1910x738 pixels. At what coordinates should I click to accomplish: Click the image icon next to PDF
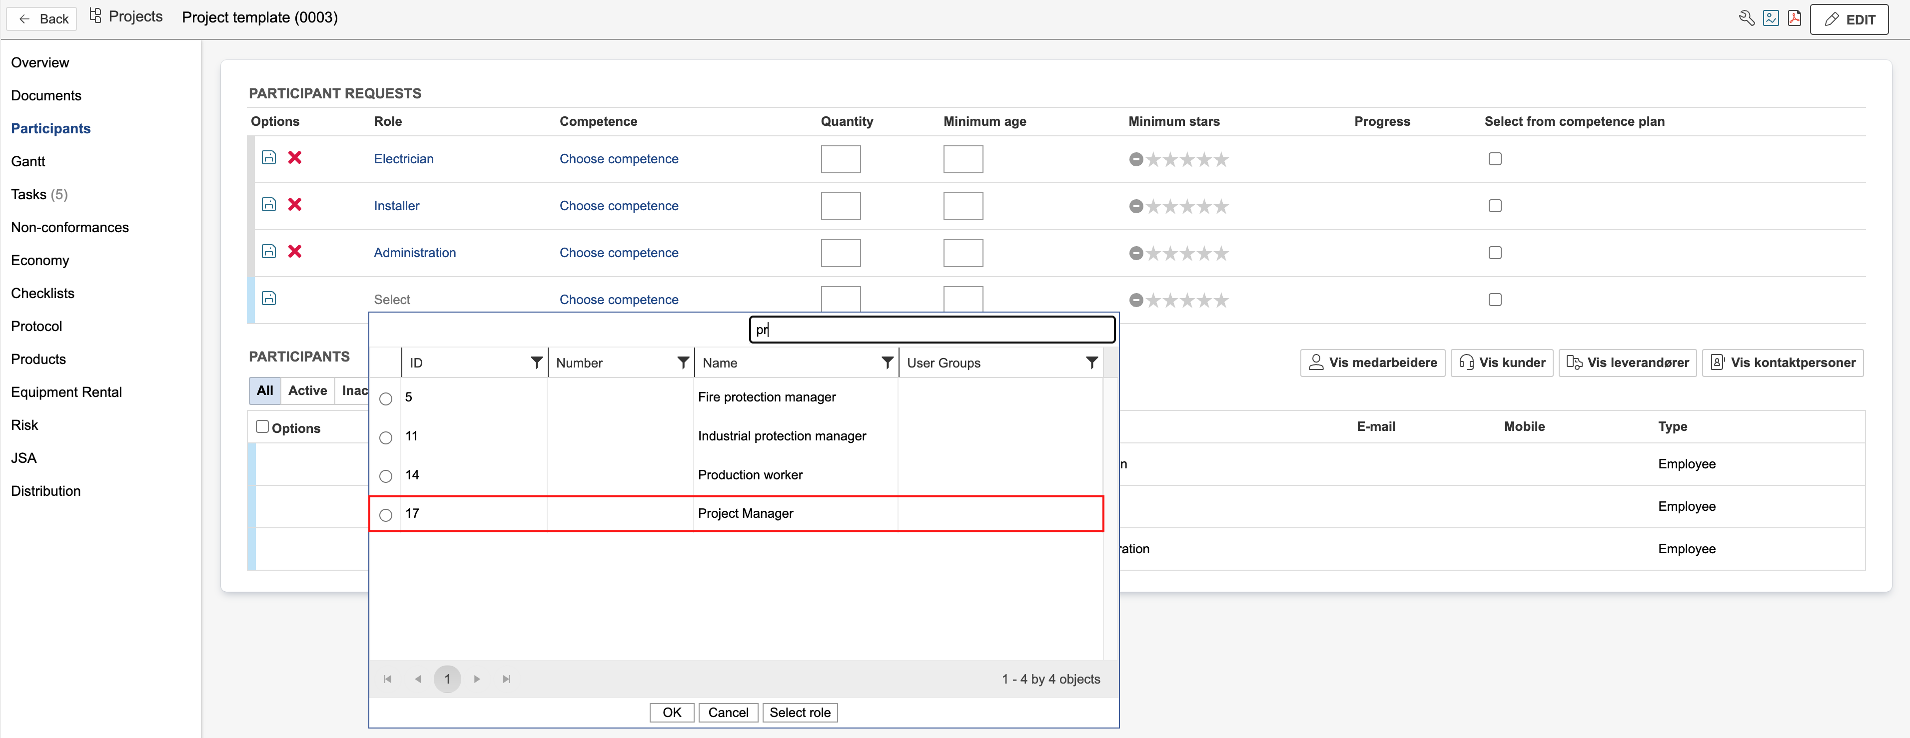(x=1771, y=18)
